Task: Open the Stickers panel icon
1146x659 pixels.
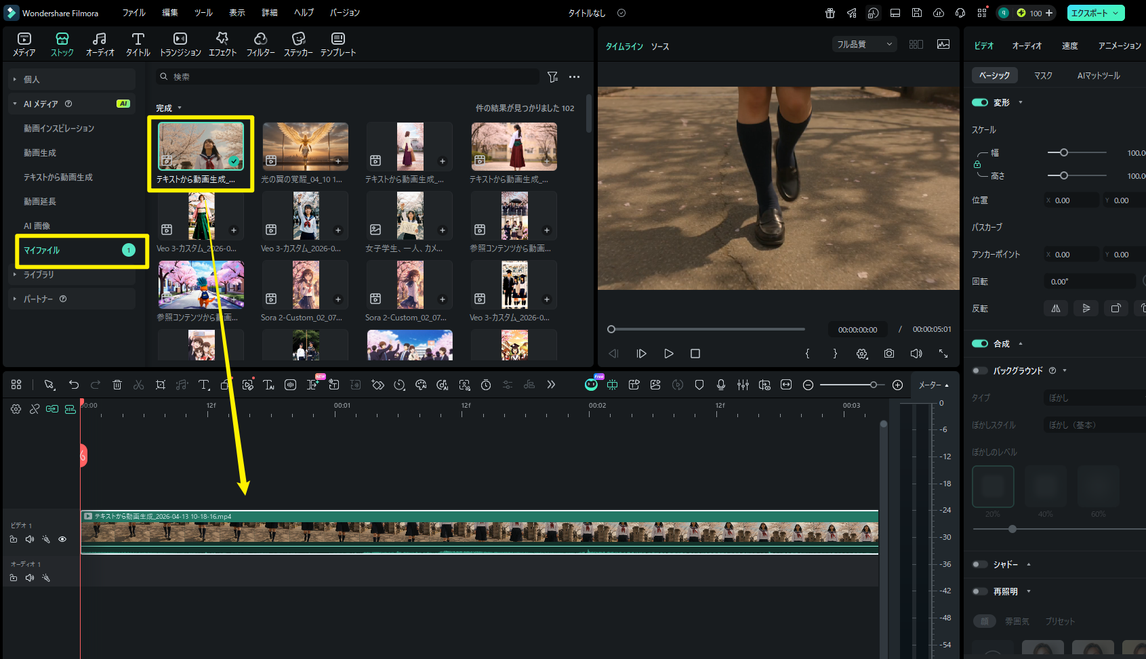Action: coord(298,39)
